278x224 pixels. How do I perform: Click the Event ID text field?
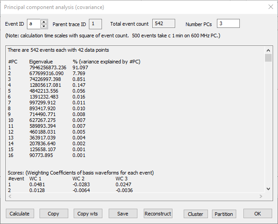[x=33, y=24]
